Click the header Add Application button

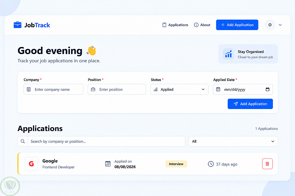(x=237, y=25)
